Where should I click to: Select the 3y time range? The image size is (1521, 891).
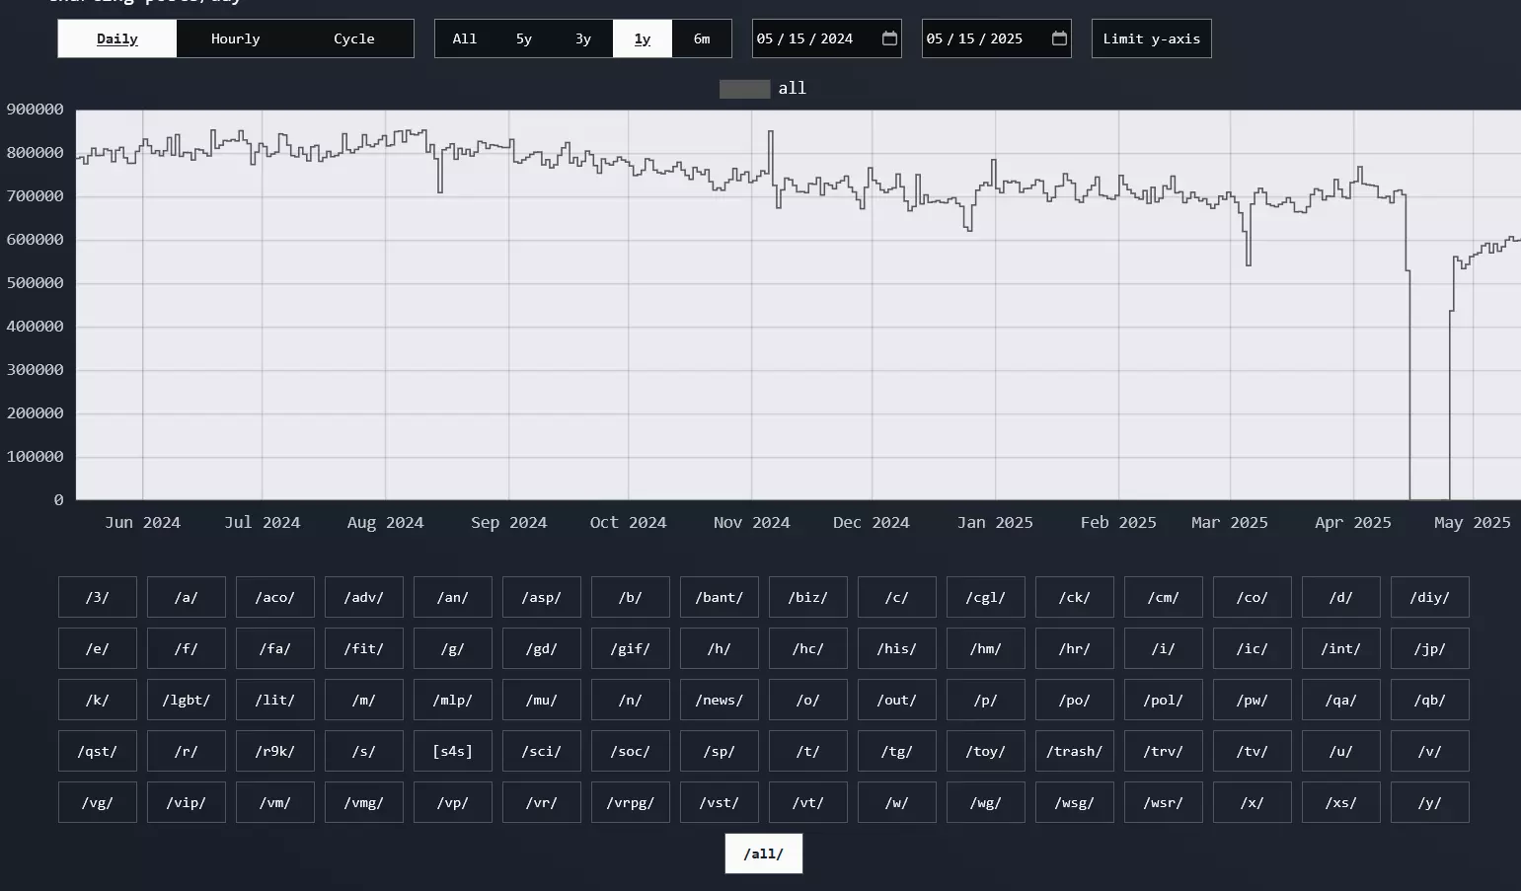583,38
